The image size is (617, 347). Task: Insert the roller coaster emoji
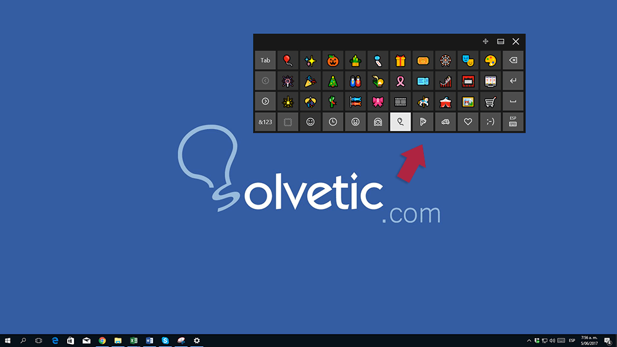click(445, 81)
